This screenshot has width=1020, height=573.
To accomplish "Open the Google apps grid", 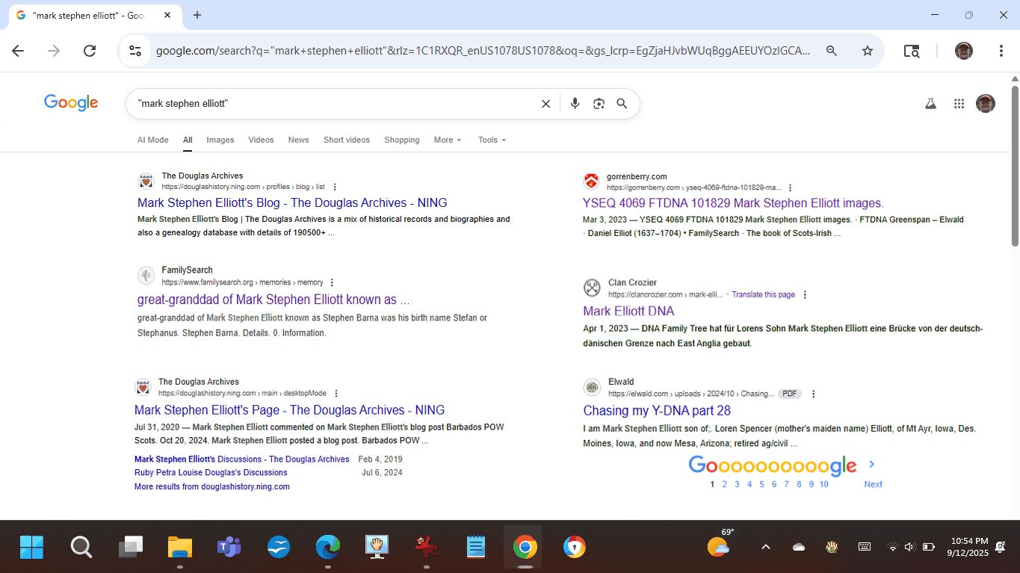I will point(959,104).
